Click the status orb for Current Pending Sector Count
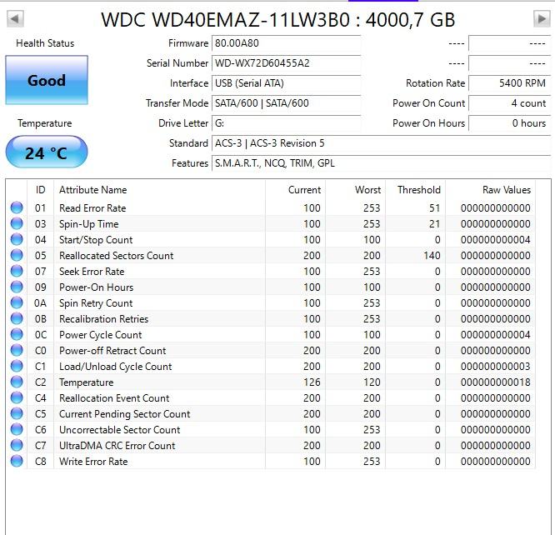The width and height of the screenshot is (555, 535). coord(17,413)
